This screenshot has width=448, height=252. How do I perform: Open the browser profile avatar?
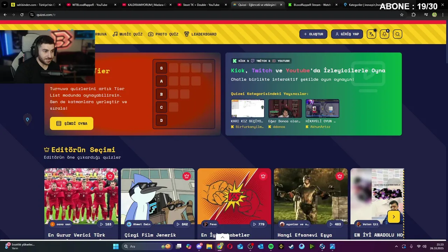434,15
